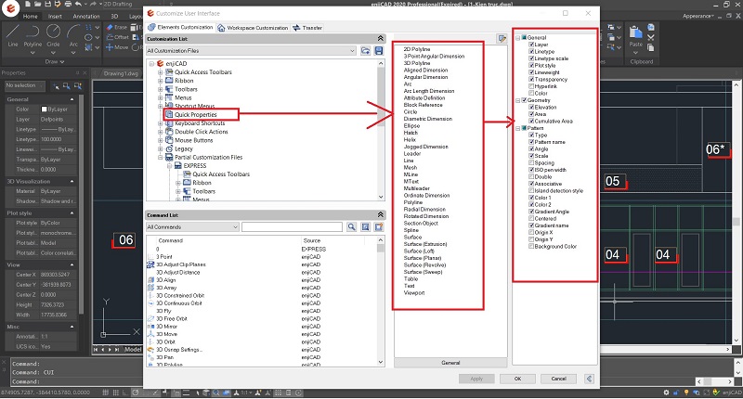Viewport: 743px width, 399px height.
Task: Open the Insert ribbon tab
Action: 55,17
